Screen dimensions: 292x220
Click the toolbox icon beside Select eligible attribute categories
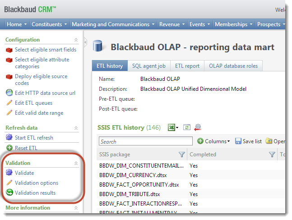9,60
